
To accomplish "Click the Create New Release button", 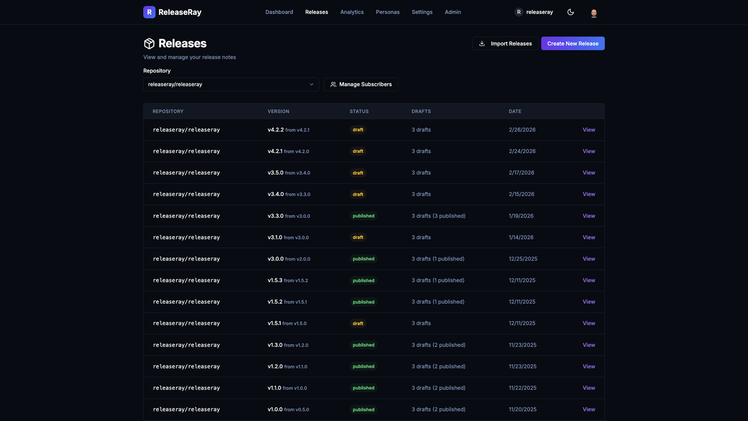I will point(573,43).
